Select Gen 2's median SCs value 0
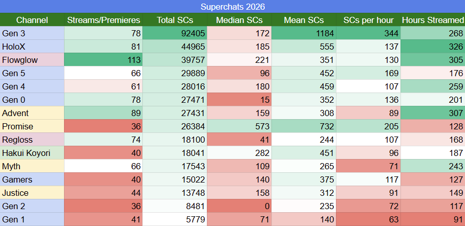This screenshot has height=226, width=465. click(x=239, y=206)
